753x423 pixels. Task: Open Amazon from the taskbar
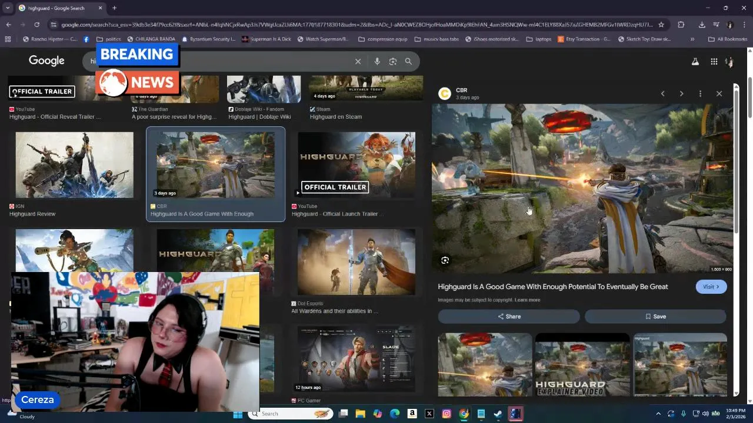[x=412, y=414]
